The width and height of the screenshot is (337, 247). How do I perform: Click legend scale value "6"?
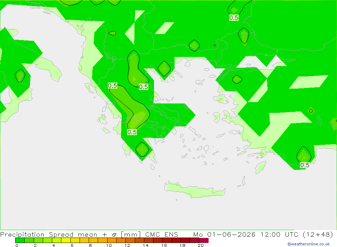coord(72,245)
